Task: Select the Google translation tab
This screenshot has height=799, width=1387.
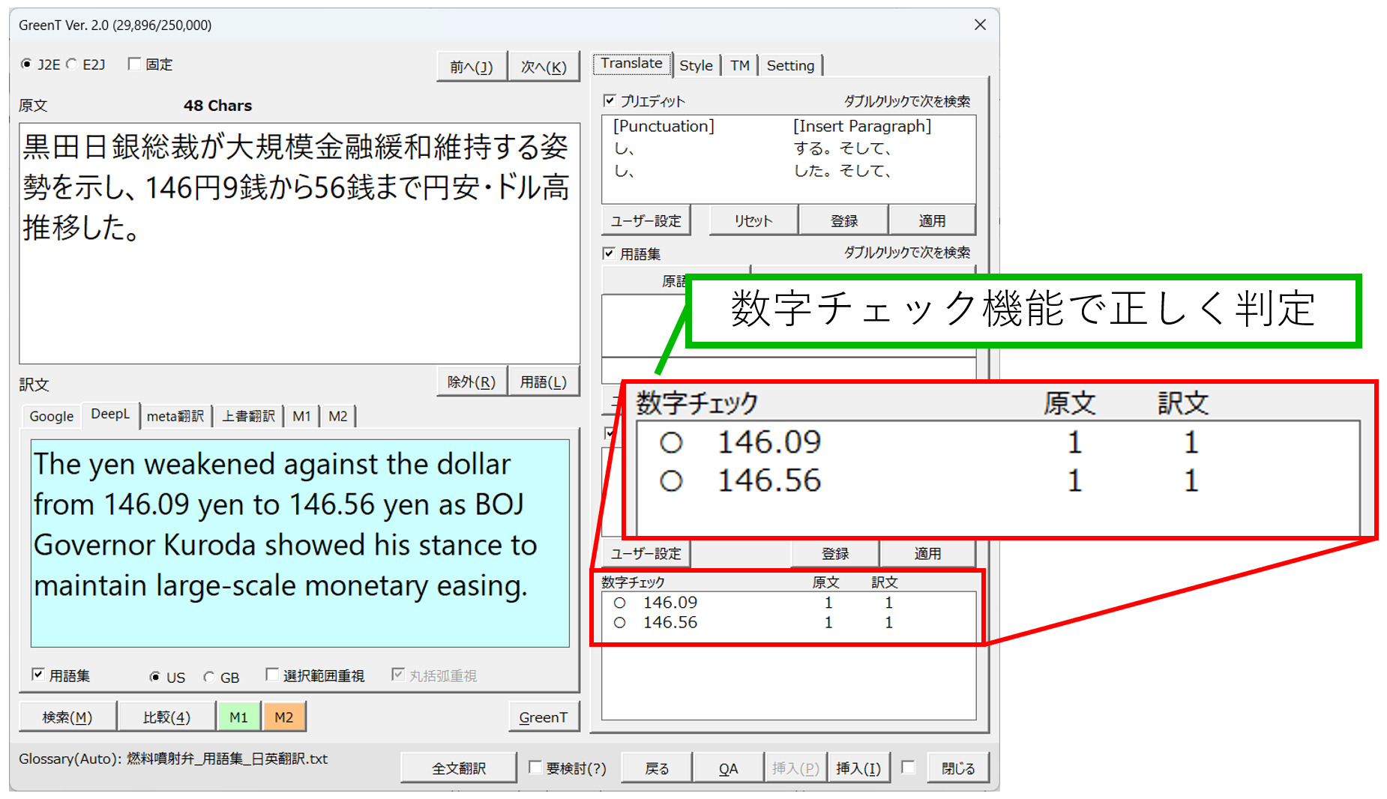Action: click(x=51, y=416)
